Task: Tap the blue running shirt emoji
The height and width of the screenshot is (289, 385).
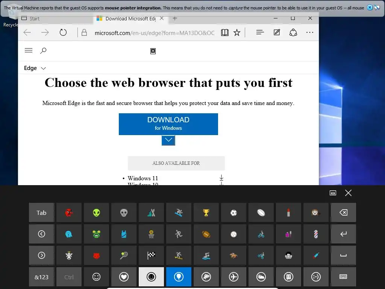Action: click(x=124, y=234)
